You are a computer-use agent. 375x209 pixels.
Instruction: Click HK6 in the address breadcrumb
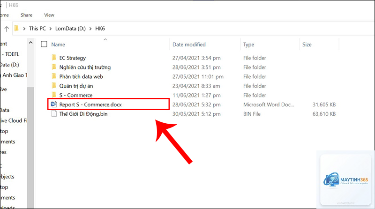(100, 29)
